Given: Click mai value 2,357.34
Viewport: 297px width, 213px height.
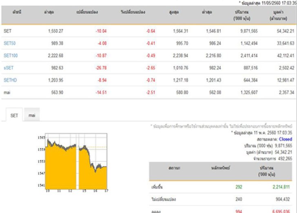Looking at the screenshot, I should coord(286,92).
